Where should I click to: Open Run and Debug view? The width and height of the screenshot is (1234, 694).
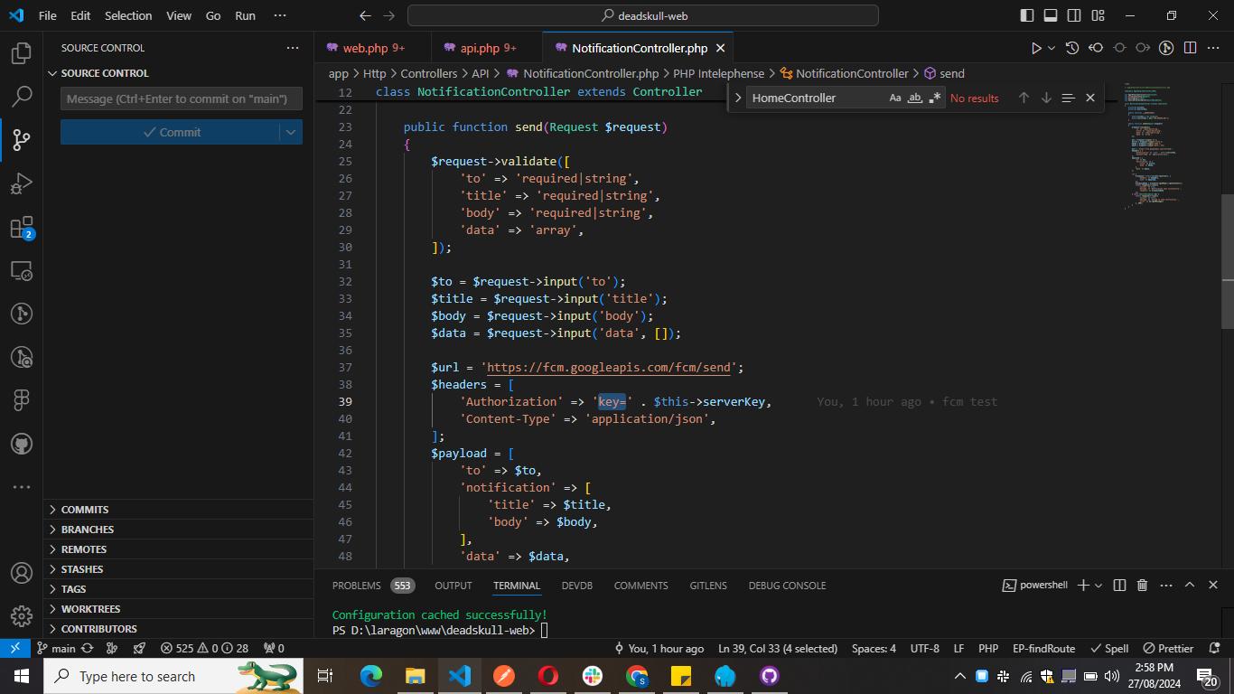[x=22, y=183]
